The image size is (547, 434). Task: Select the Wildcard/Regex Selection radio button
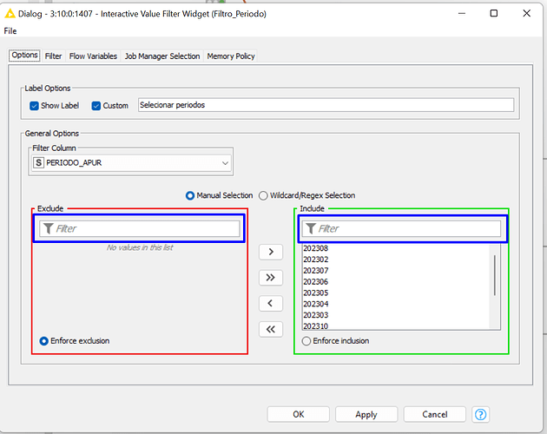(263, 195)
